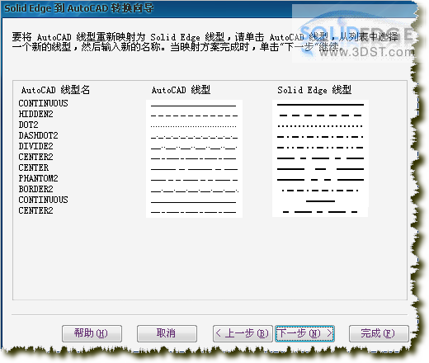Screen dimensions: 429x363
Task: Click the AutoCAD 线型 column header
Action: point(181,90)
